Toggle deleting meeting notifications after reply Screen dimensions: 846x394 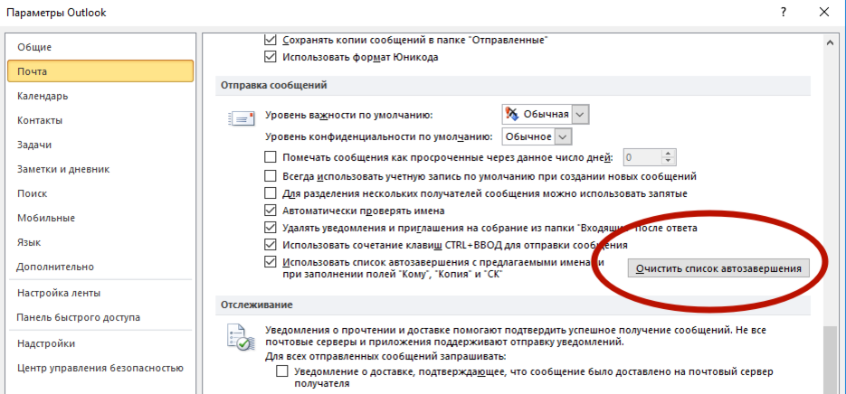point(270,228)
